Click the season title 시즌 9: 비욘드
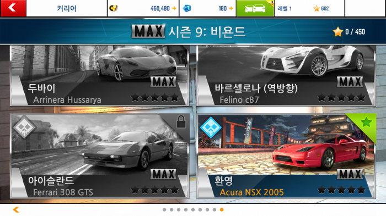The height and width of the screenshot is (216, 386). pos(207,32)
